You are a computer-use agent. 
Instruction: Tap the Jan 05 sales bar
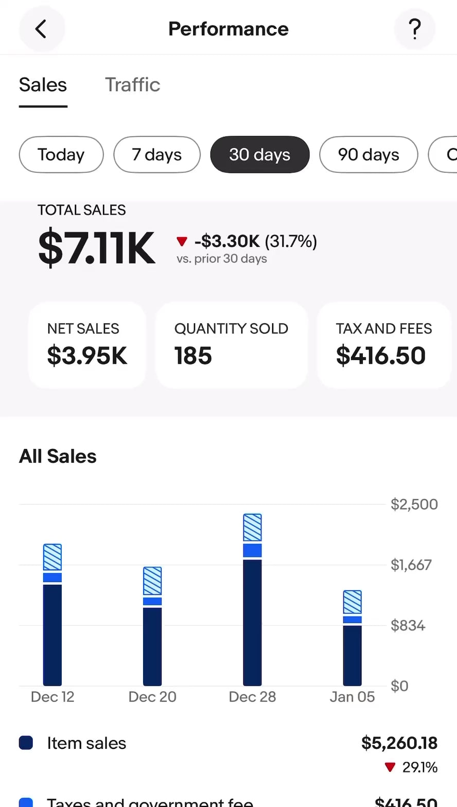[x=353, y=638]
